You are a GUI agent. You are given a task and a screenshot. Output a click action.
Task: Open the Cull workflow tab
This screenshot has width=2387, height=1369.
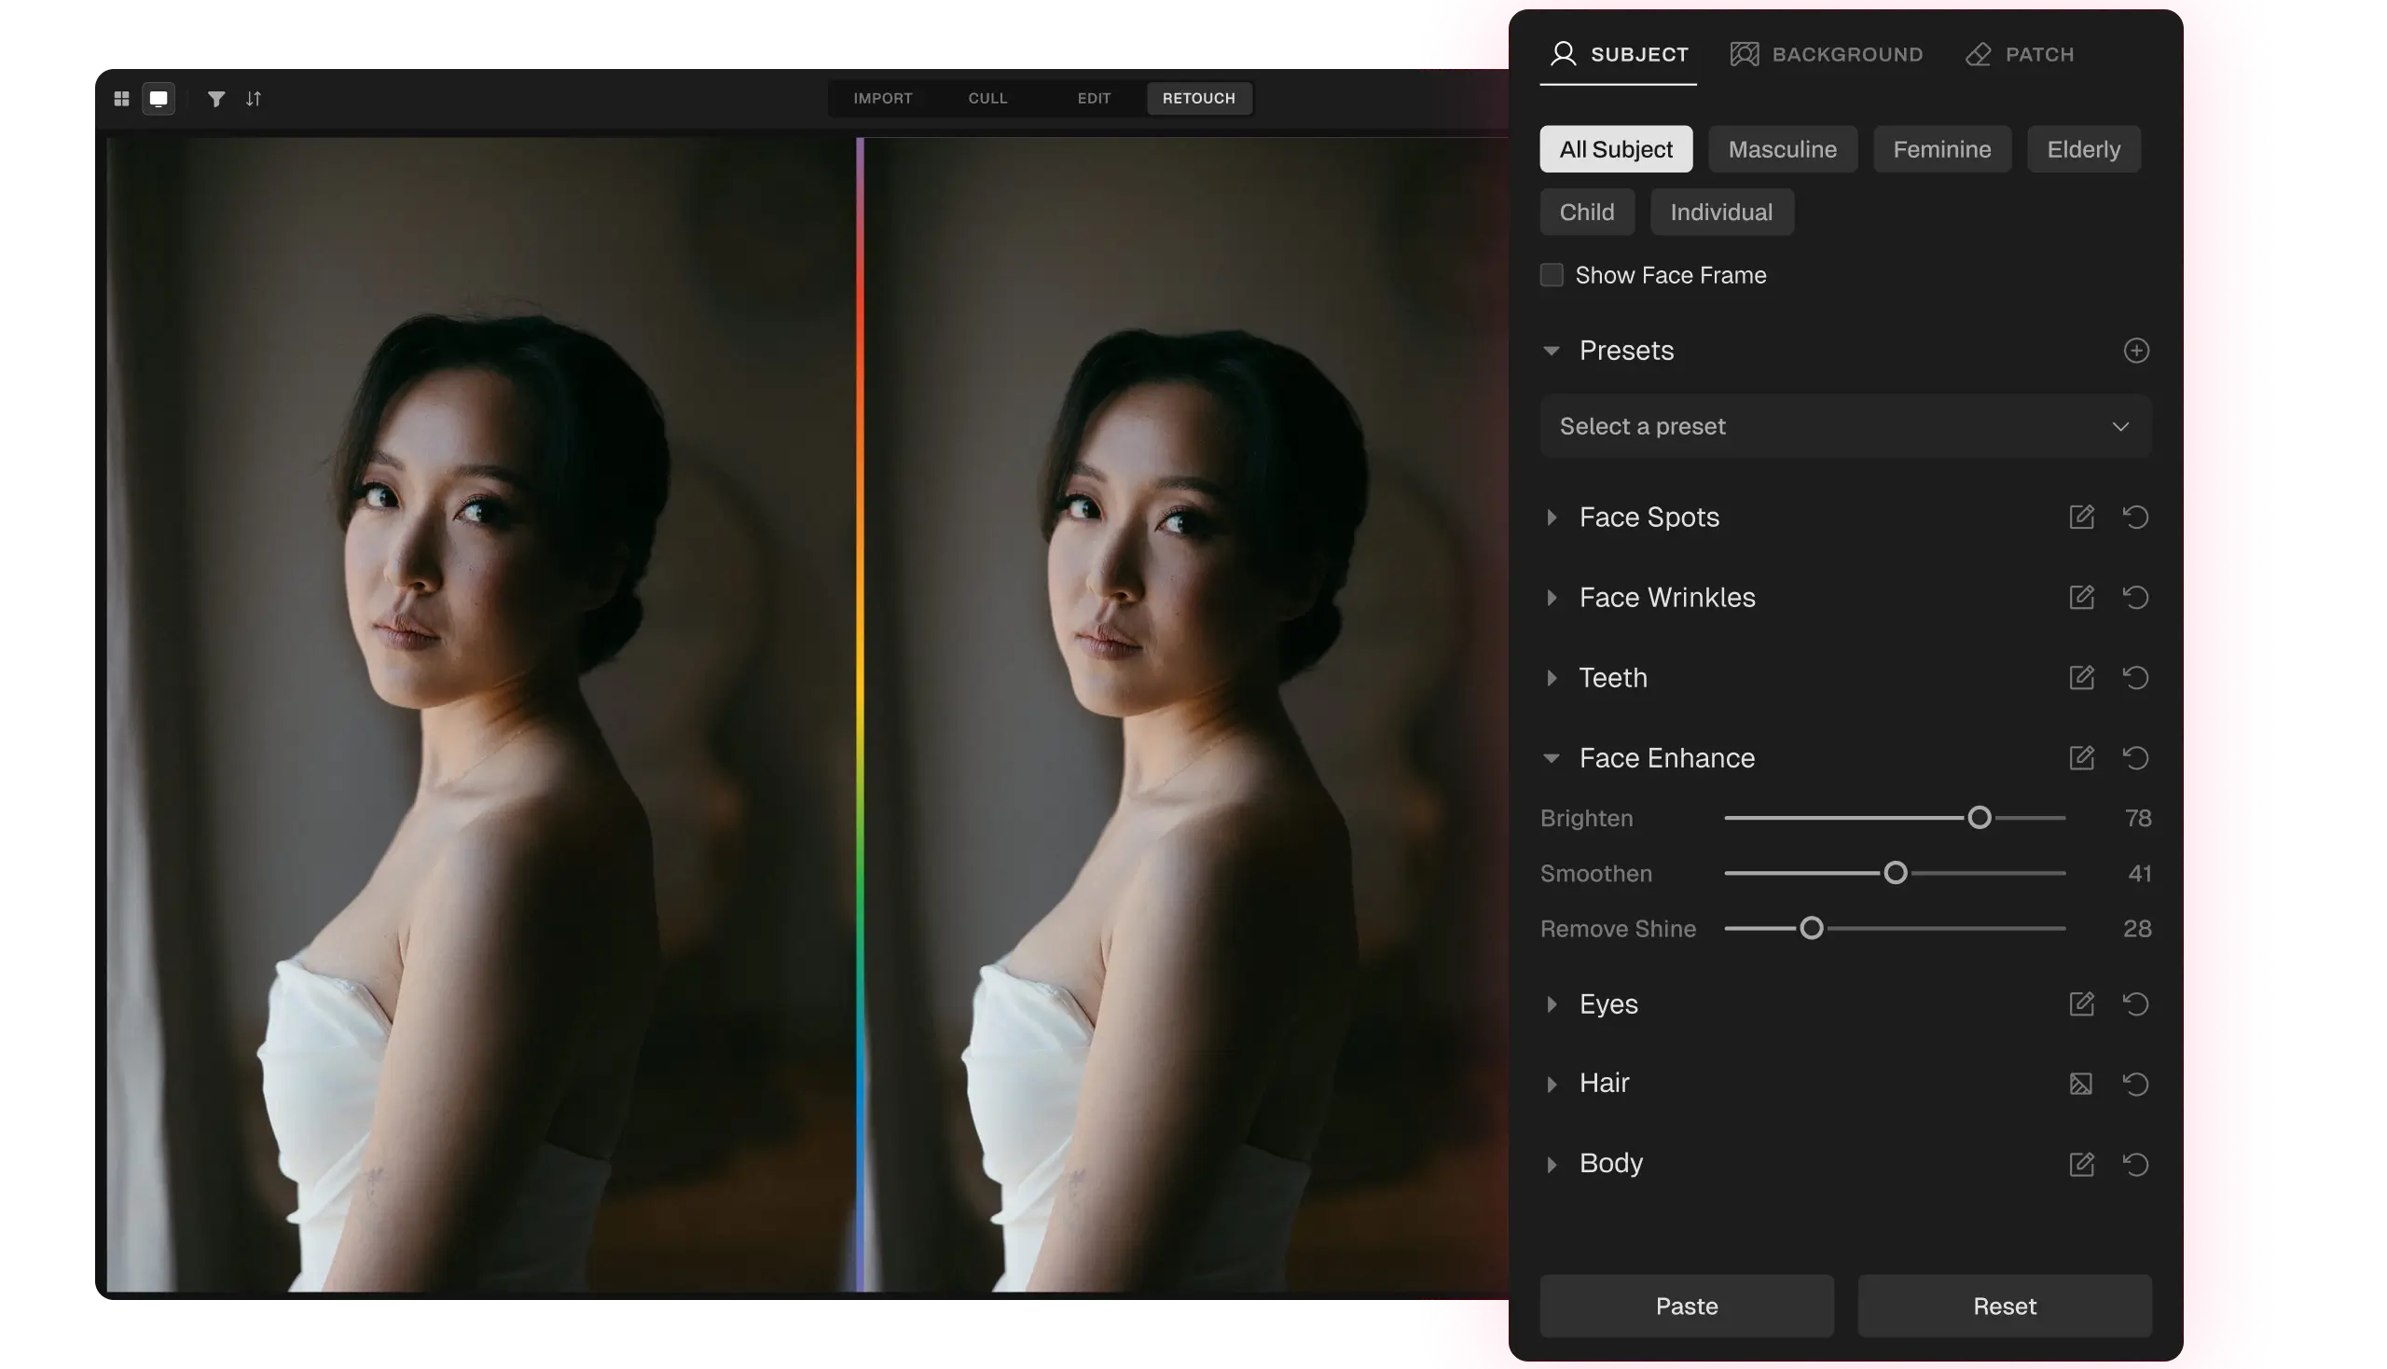990,99
